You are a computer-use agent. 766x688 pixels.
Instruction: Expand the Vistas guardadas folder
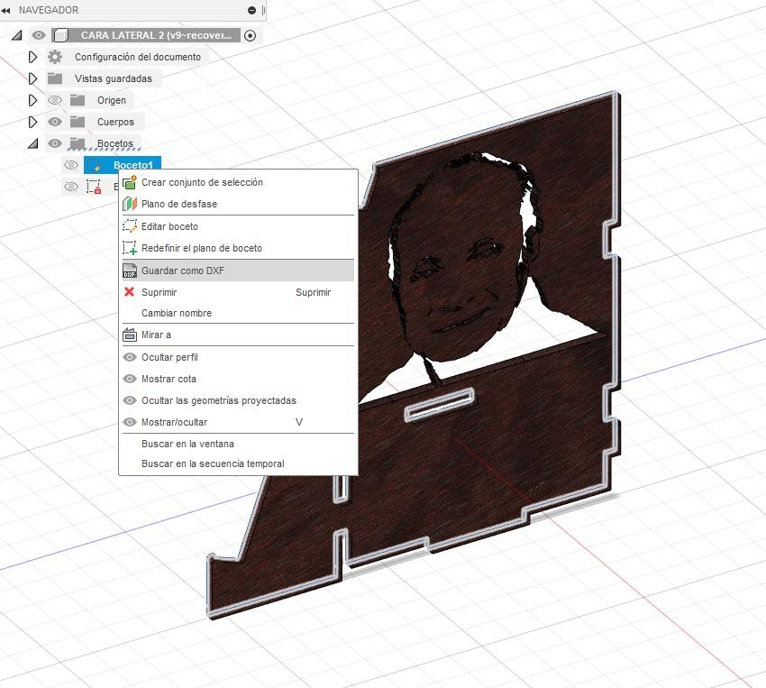32,78
